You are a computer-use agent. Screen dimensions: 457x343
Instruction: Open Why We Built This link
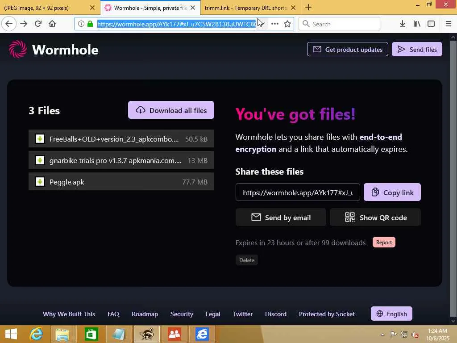point(69,314)
